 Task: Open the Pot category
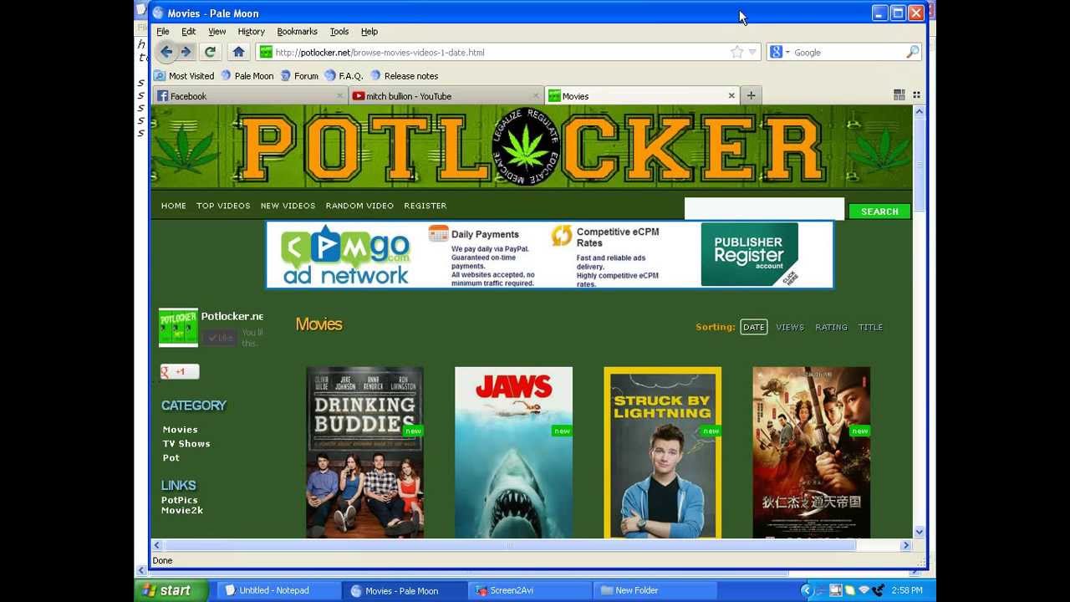click(x=171, y=458)
